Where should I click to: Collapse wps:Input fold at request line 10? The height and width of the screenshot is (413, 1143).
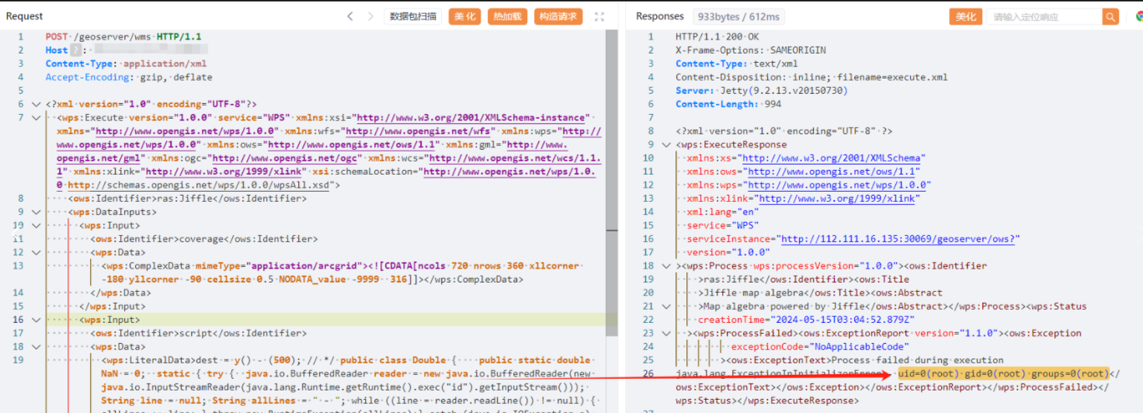36,225
